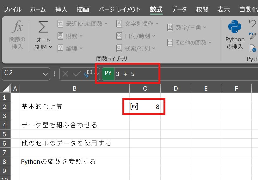Click the オートSUM sigma icon
258x180 pixels.
[x=43, y=28]
